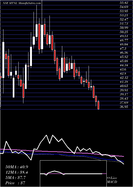The width and height of the screenshot is (133, 187).
Task: Select the 45.82 price axis label
Action: point(124,57)
